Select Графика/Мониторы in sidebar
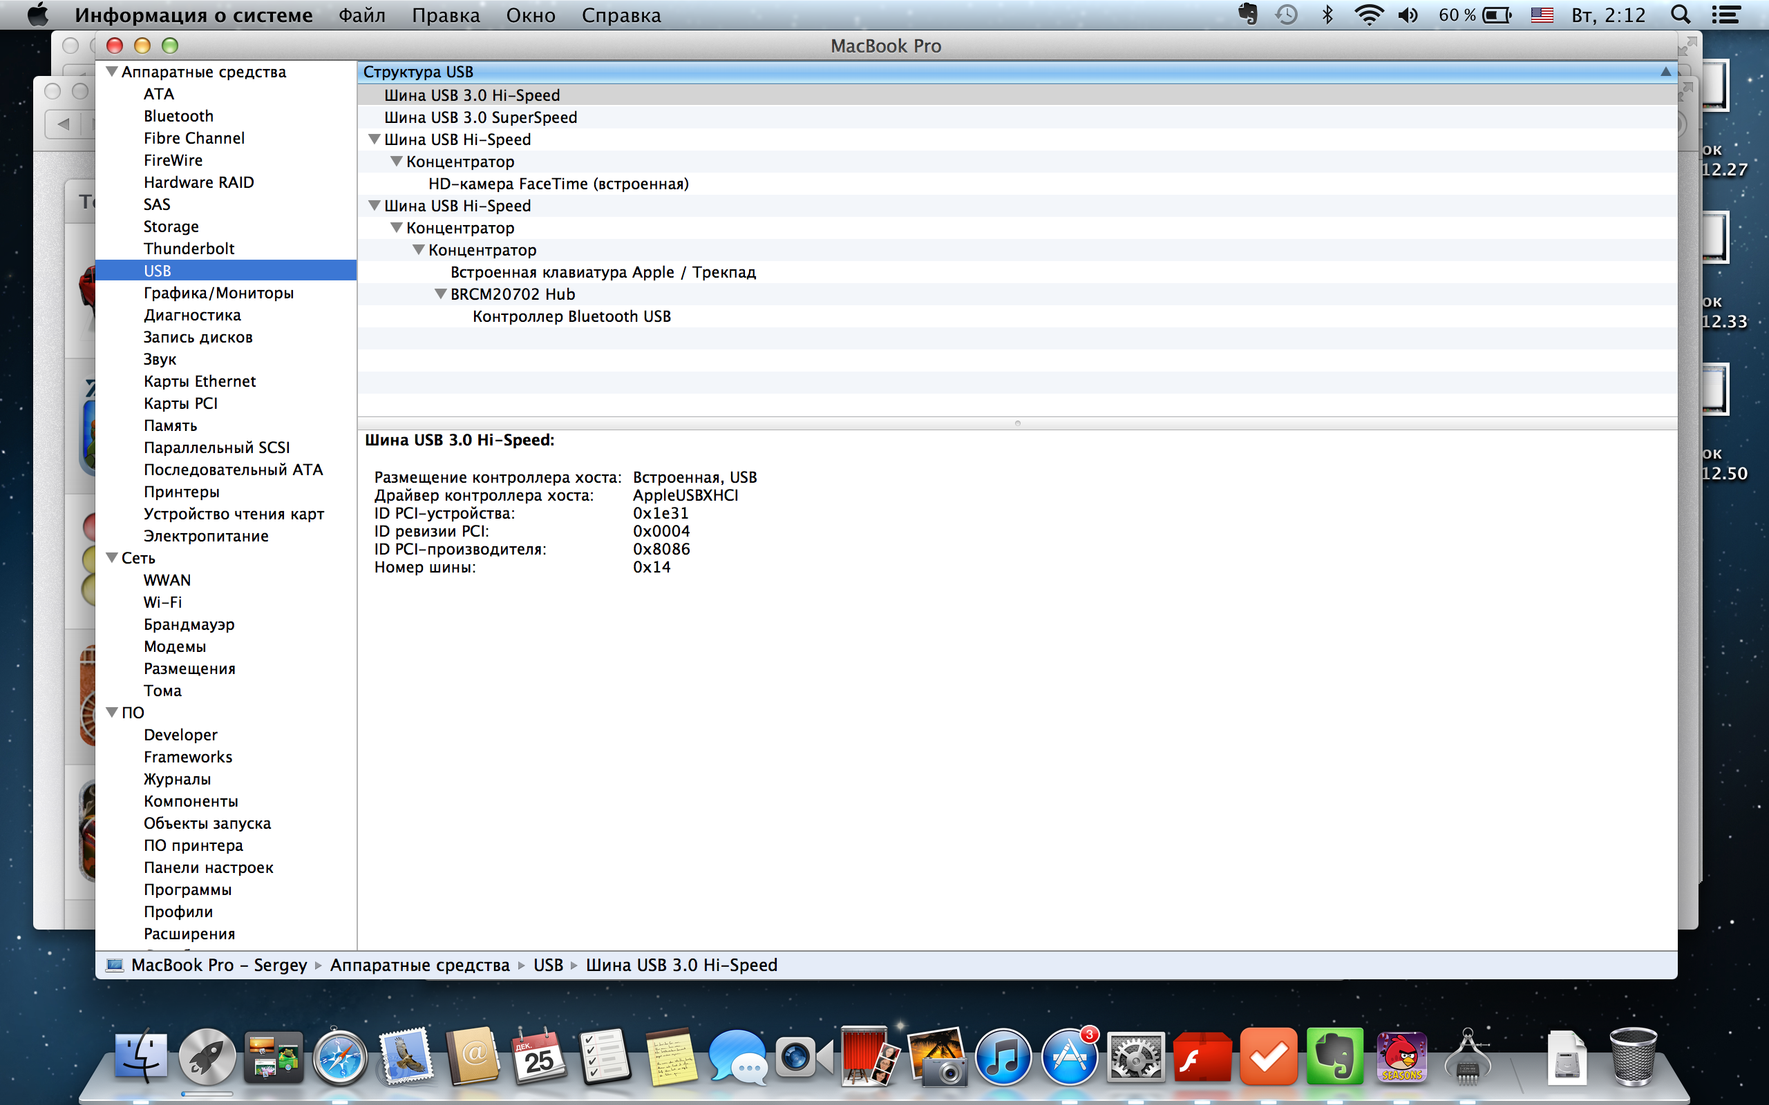Screen dimensions: 1769x1105 coord(226,293)
